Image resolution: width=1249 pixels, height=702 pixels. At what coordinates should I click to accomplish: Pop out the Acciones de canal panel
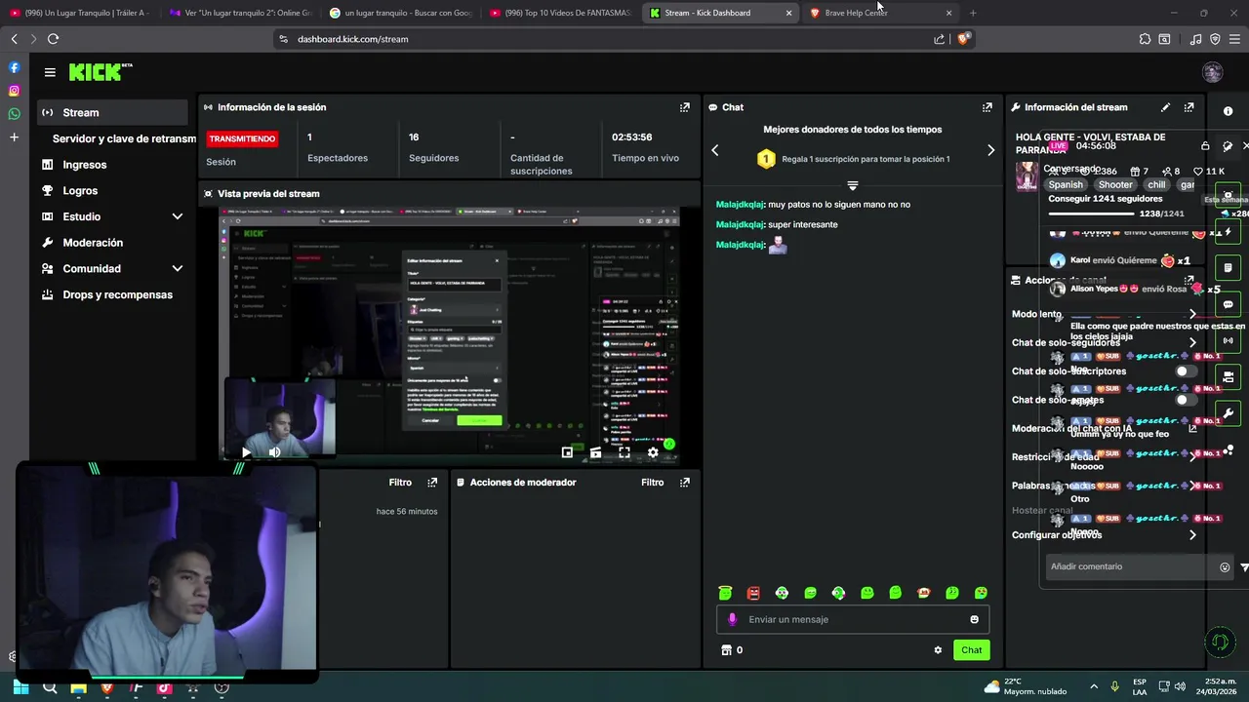pos(1189,280)
